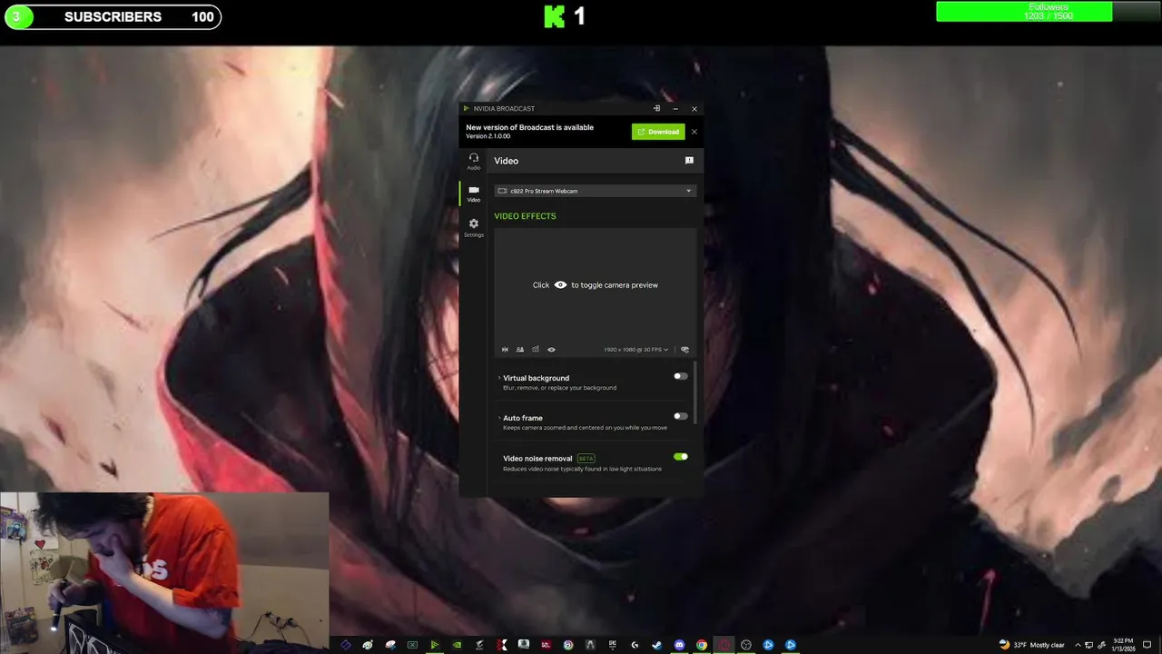Close the NVIDIA Broadcast window
The width and height of the screenshot is (1162, 654).
pos(694,109)
